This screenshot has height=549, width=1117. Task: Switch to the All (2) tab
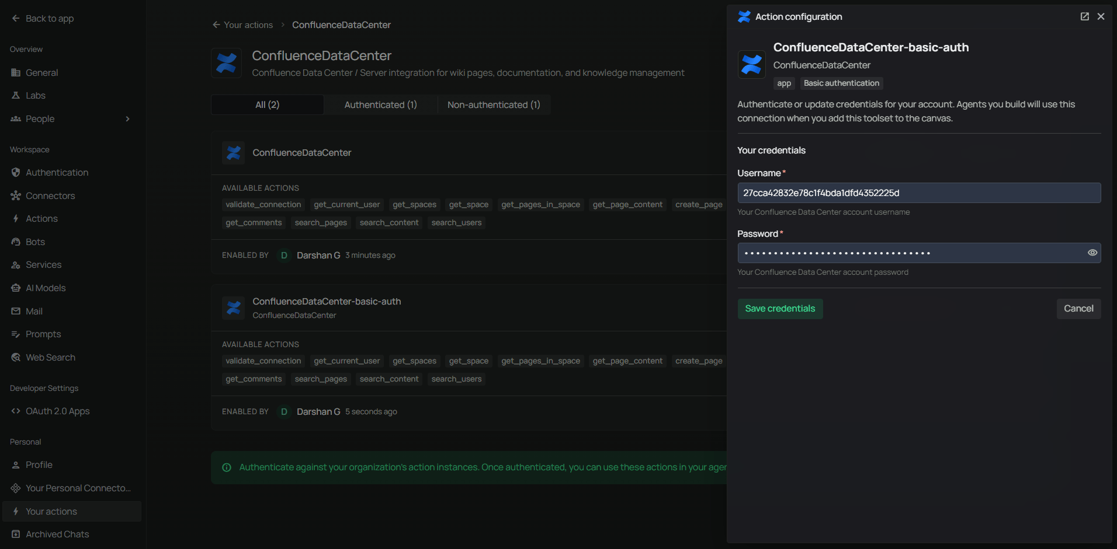tap(268, 105)
